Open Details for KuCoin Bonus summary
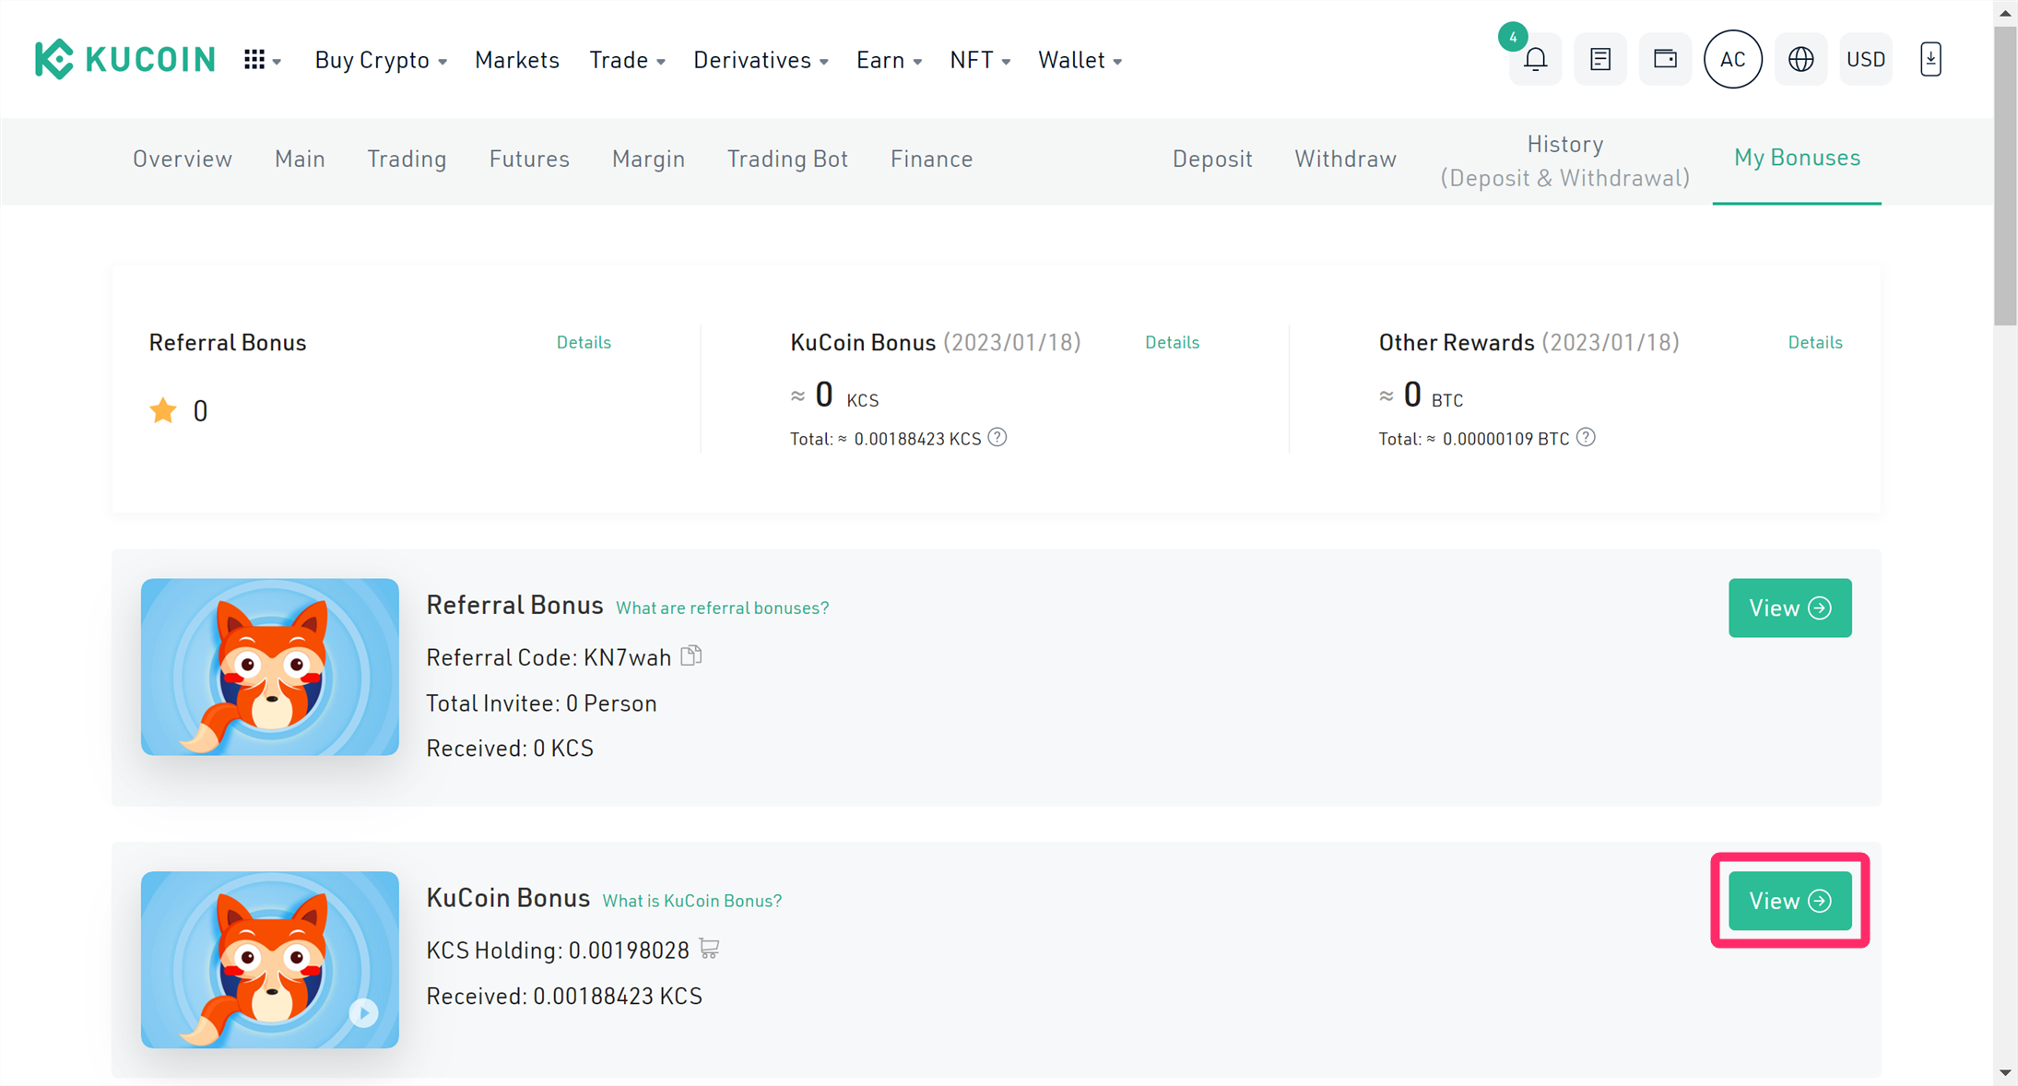Image resolution: width=2018 pixels, height=1086 pixels. 1172,342
